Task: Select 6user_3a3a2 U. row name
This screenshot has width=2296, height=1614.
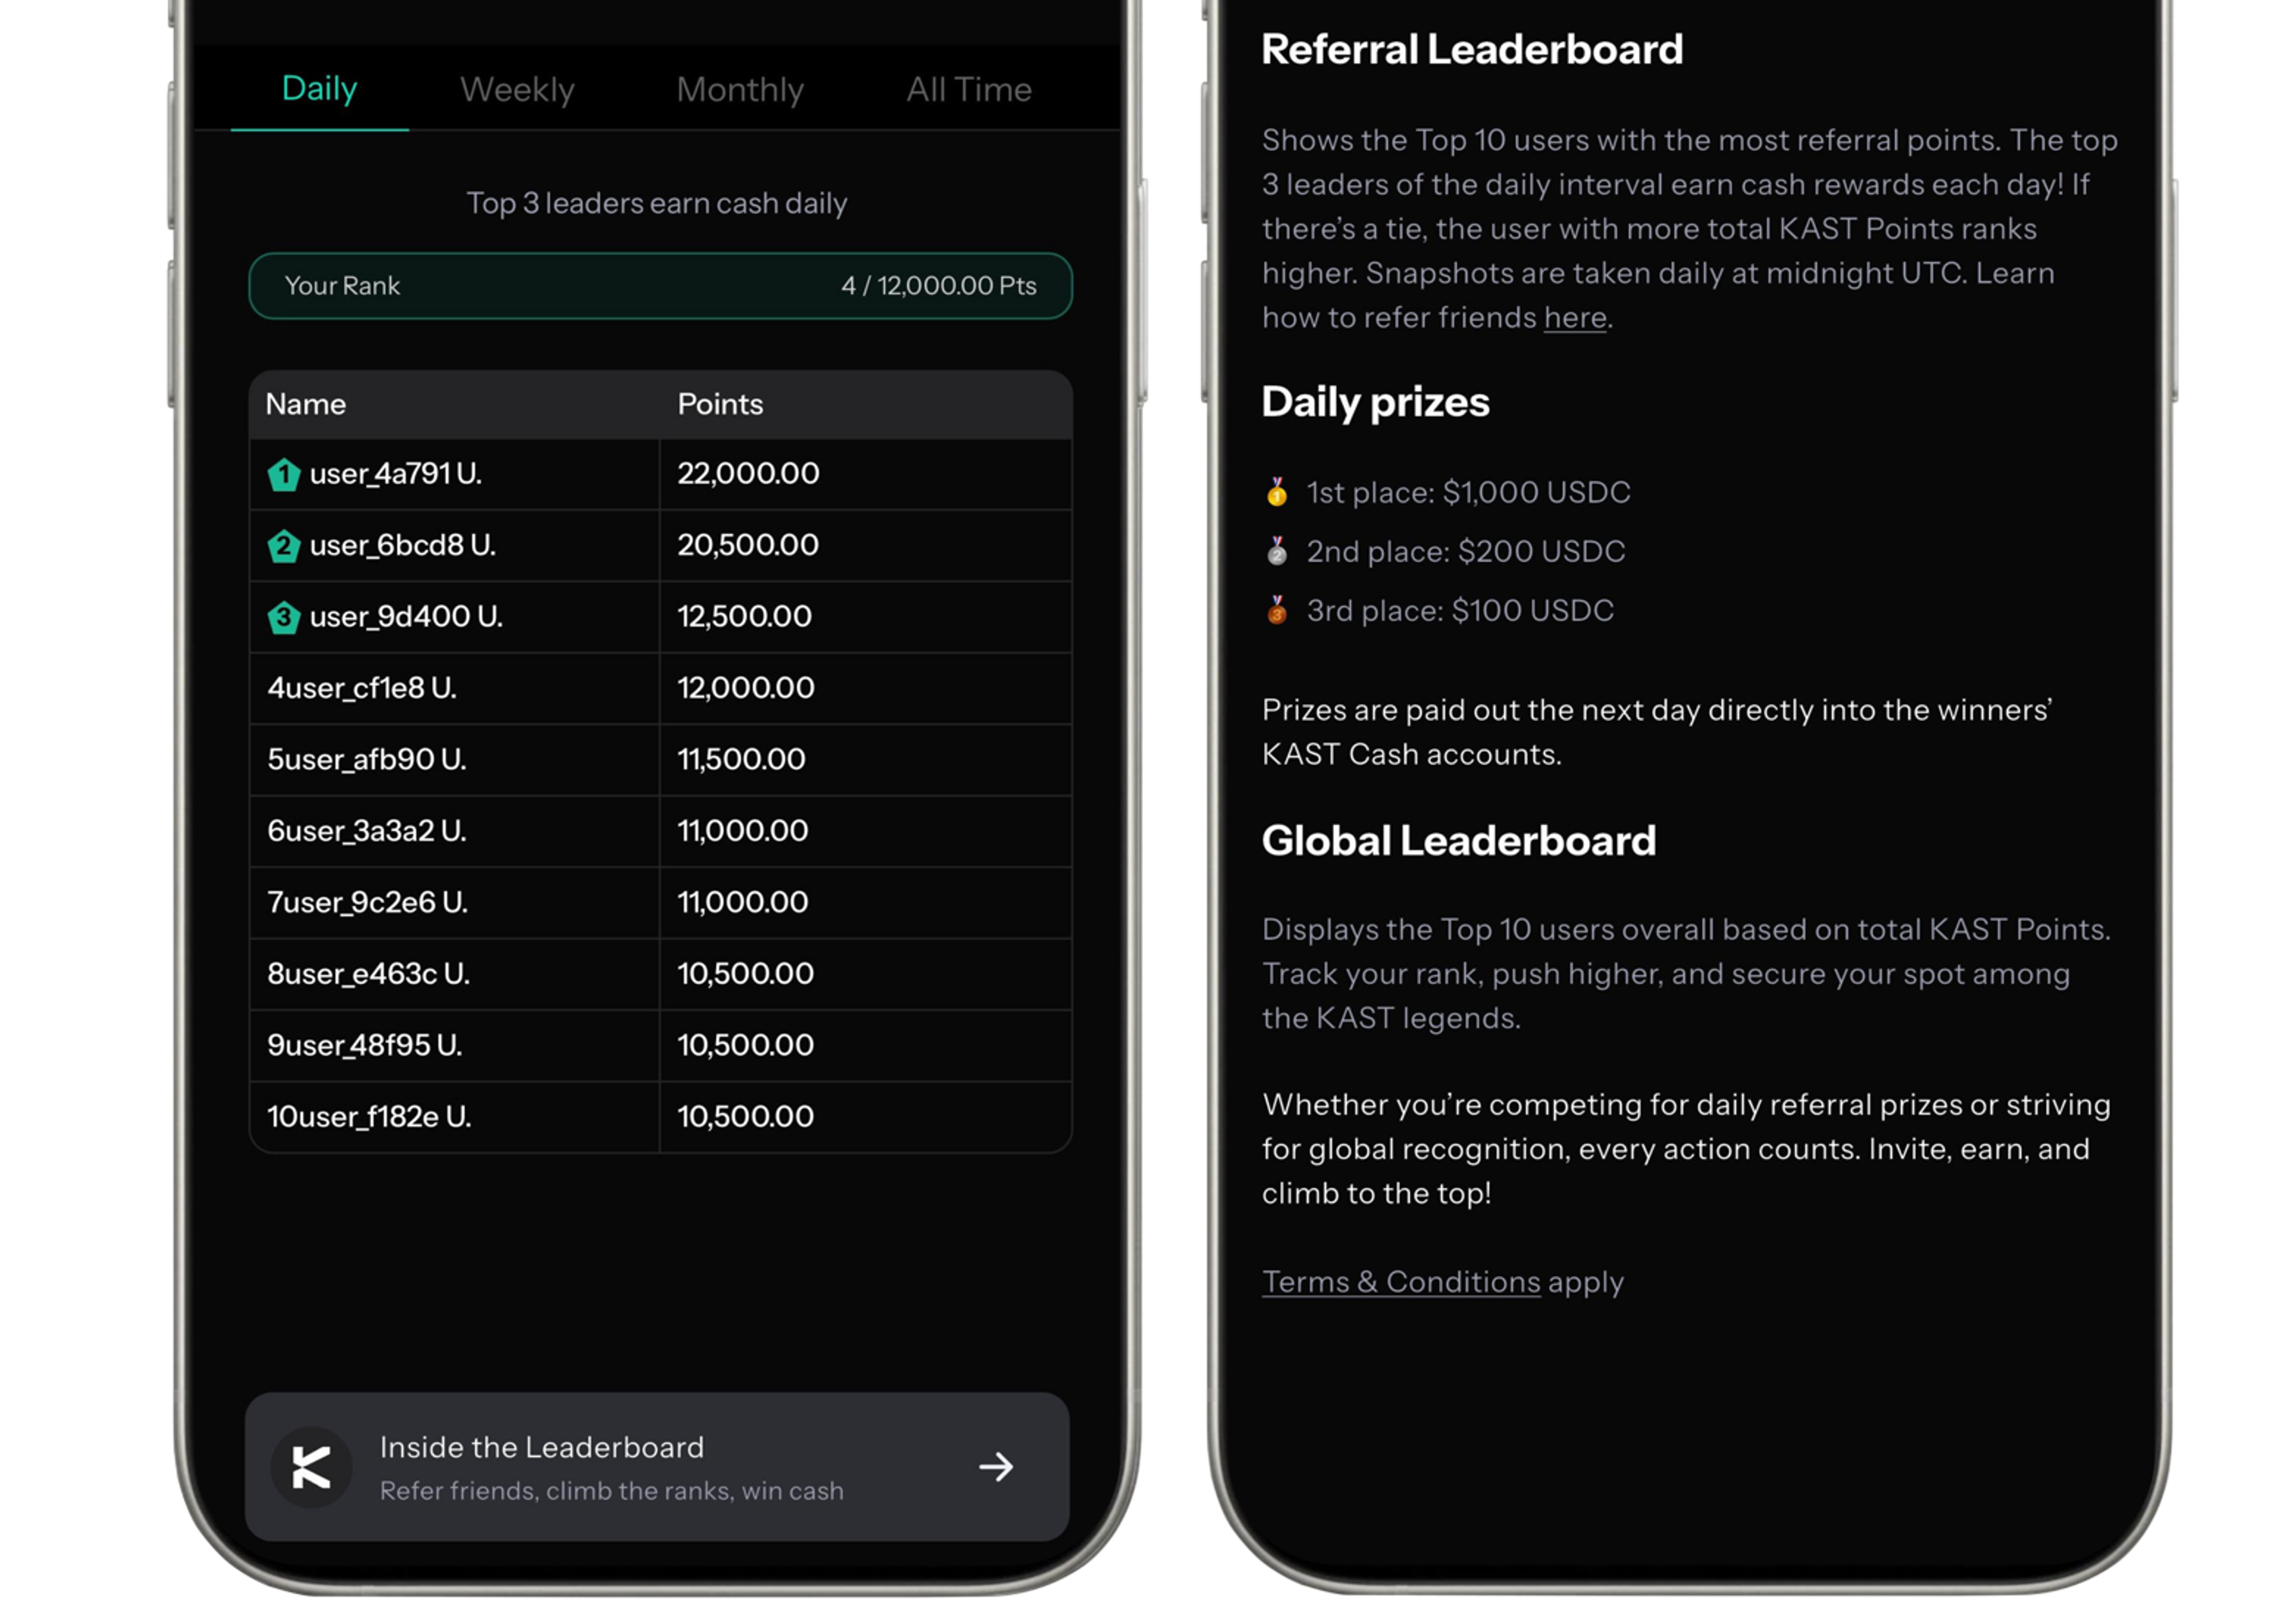Action: click(367, 831)
